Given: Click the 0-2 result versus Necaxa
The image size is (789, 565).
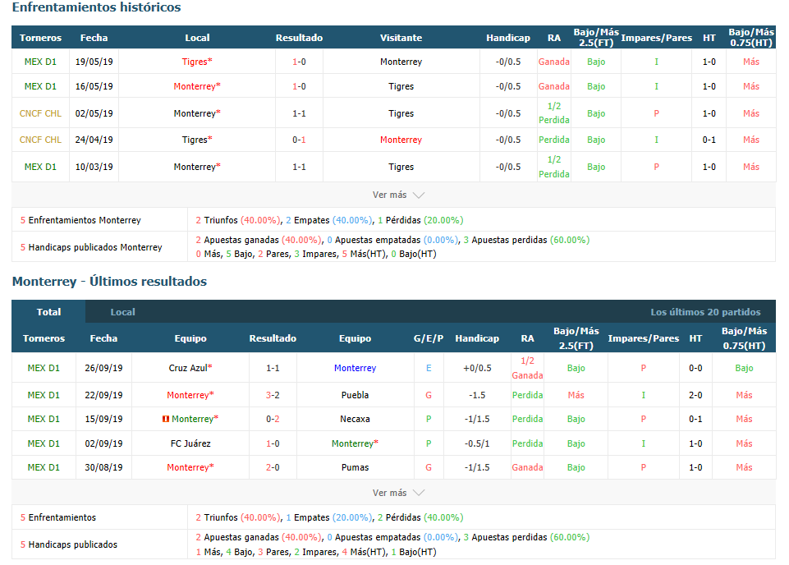Looking at the screenshot, I should pyautogui.click(x=273, y=419).
